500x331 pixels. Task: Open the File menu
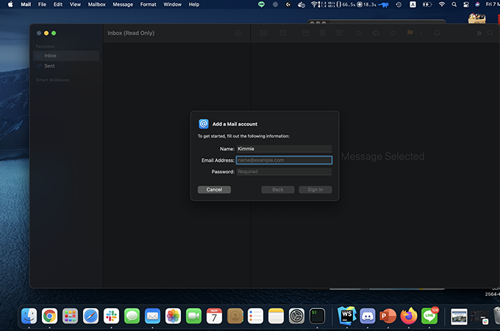tap(42, 4)
